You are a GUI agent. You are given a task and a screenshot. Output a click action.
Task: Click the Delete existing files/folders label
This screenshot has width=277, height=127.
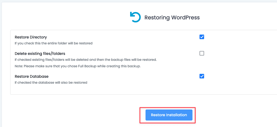point(40,54)
